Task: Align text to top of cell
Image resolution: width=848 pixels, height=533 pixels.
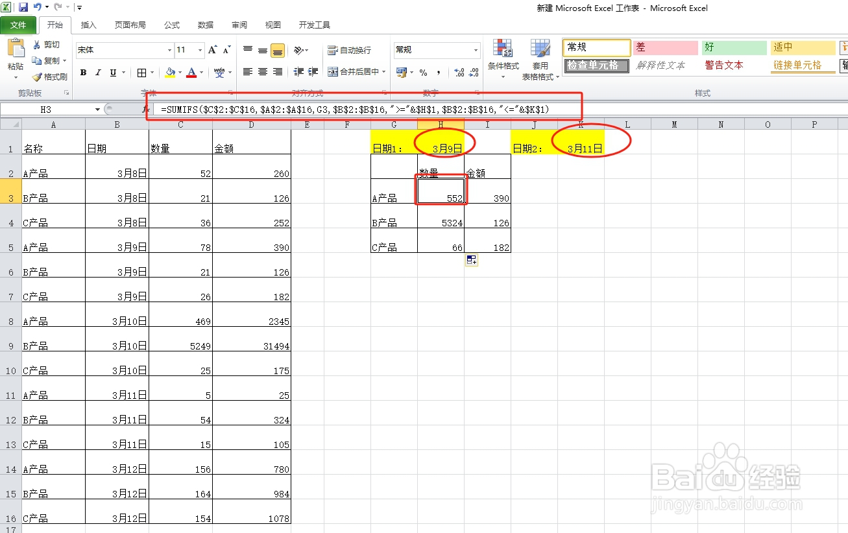Action: pyautogui.click(x=248, y=50)
